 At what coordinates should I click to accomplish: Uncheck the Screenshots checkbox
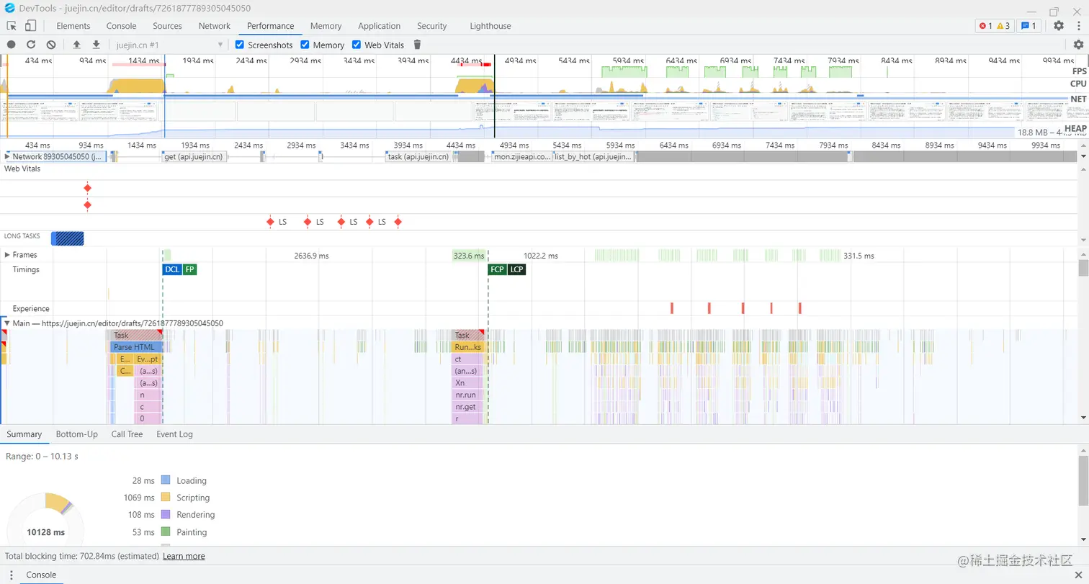point(241,45)
